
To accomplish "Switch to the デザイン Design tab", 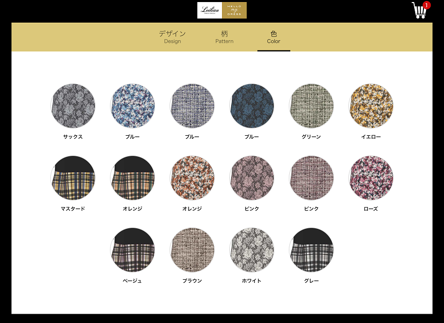I will (x=172, y=37).
